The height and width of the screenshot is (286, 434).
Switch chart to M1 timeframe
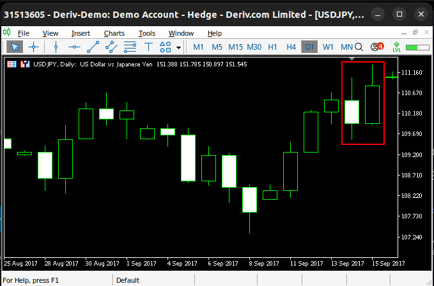[198, 47]
